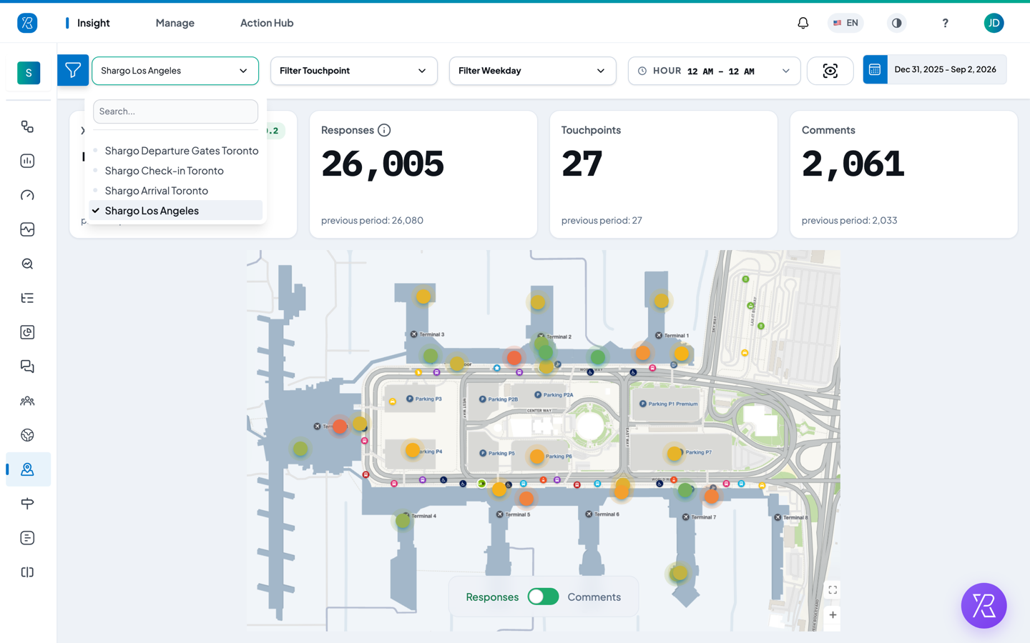Switch to the Action Hub tab
Screen dimensions: 1030x643
[x=267, y=23]
